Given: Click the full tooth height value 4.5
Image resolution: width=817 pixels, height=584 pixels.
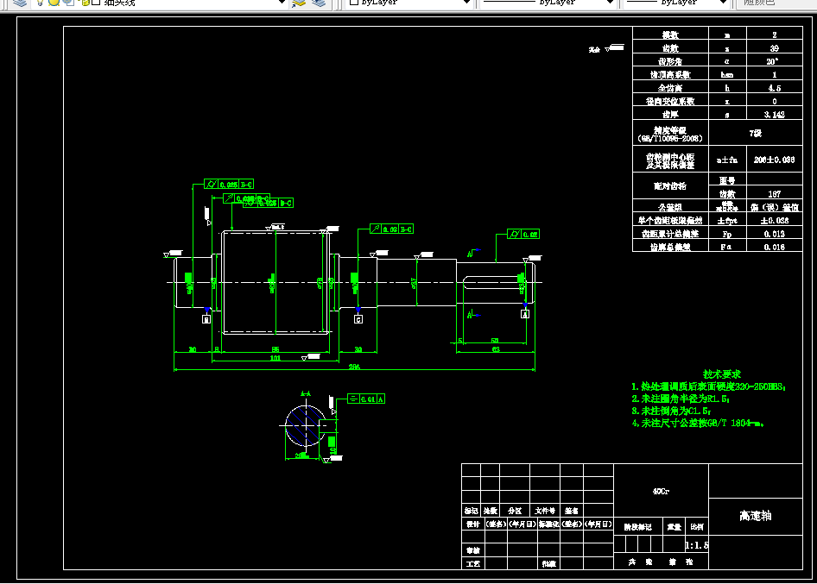Looking at the screenshot, I should (x=775, y=88).
